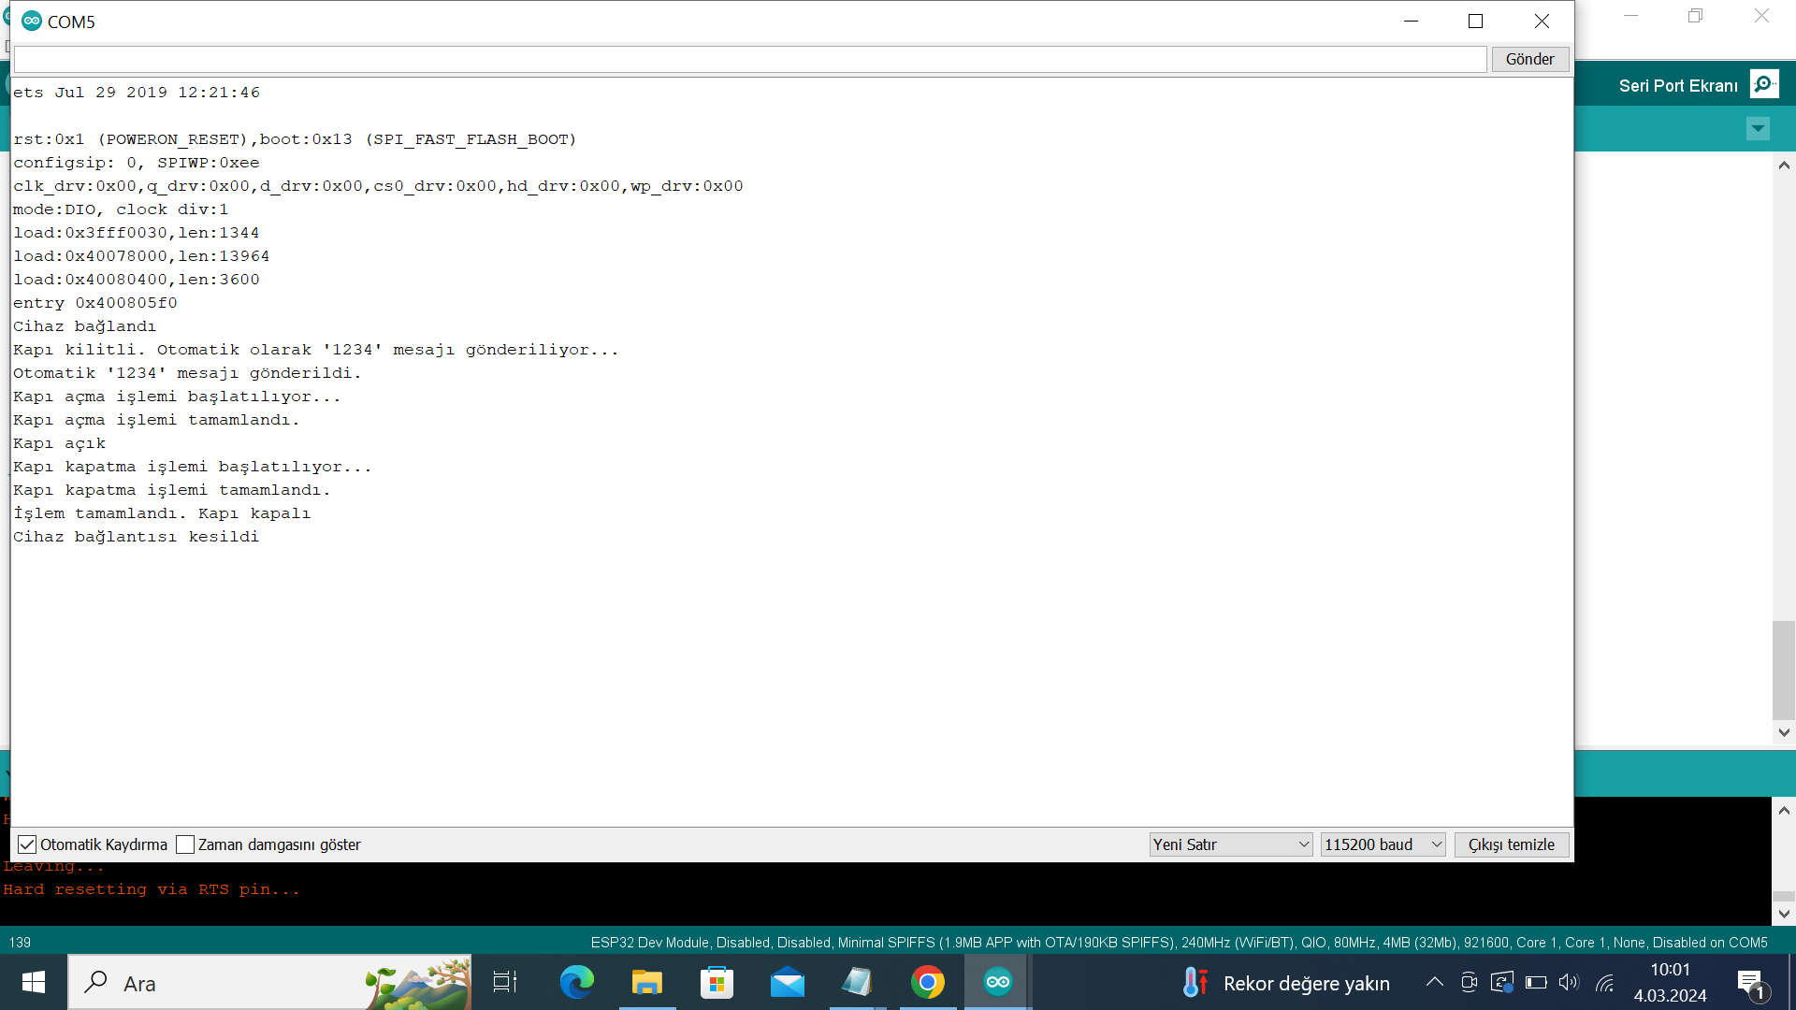Open the notification center icon
This screenshot has height=1010, width=1796.
pyautogui.click(x=1751, y=983)
